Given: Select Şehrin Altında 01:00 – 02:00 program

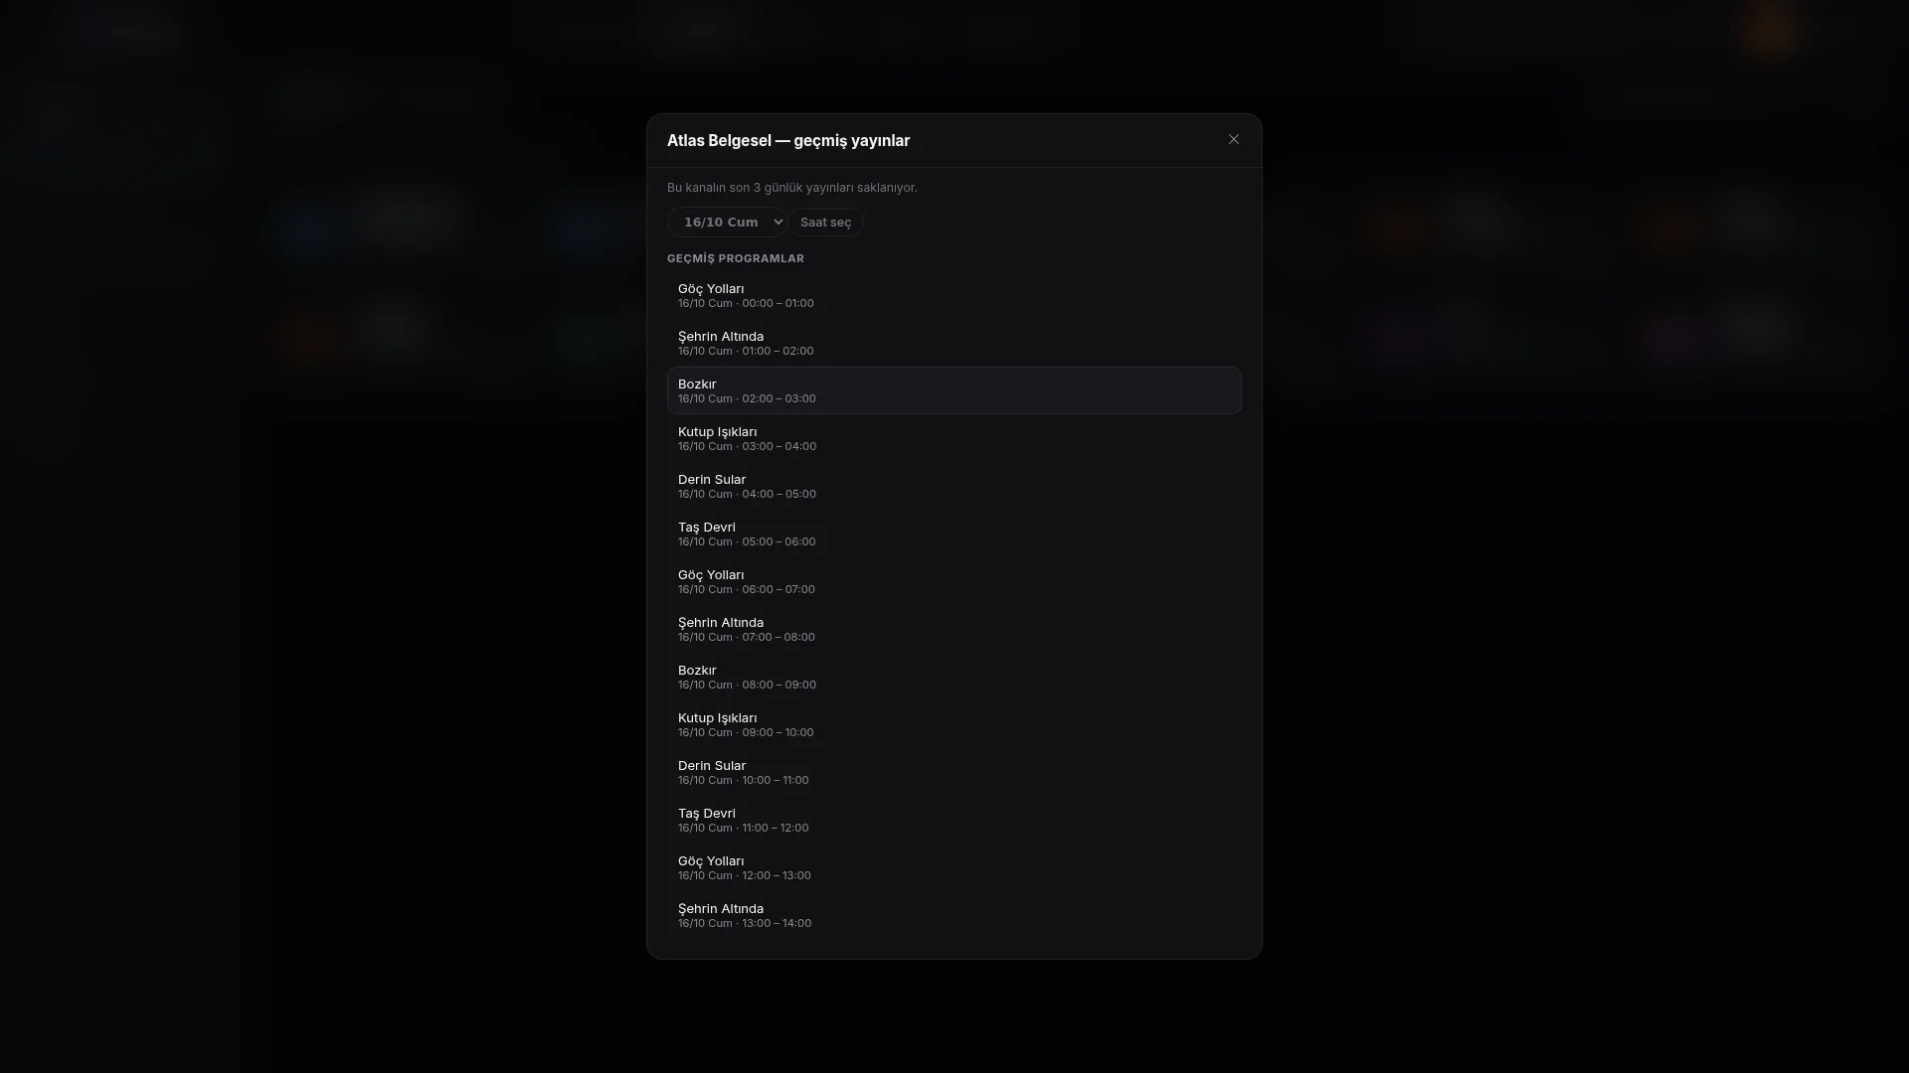Looking at the screenshot, I should [954, 343].
